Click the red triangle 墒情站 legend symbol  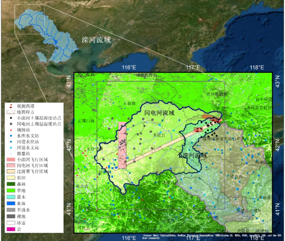(10, 130)
